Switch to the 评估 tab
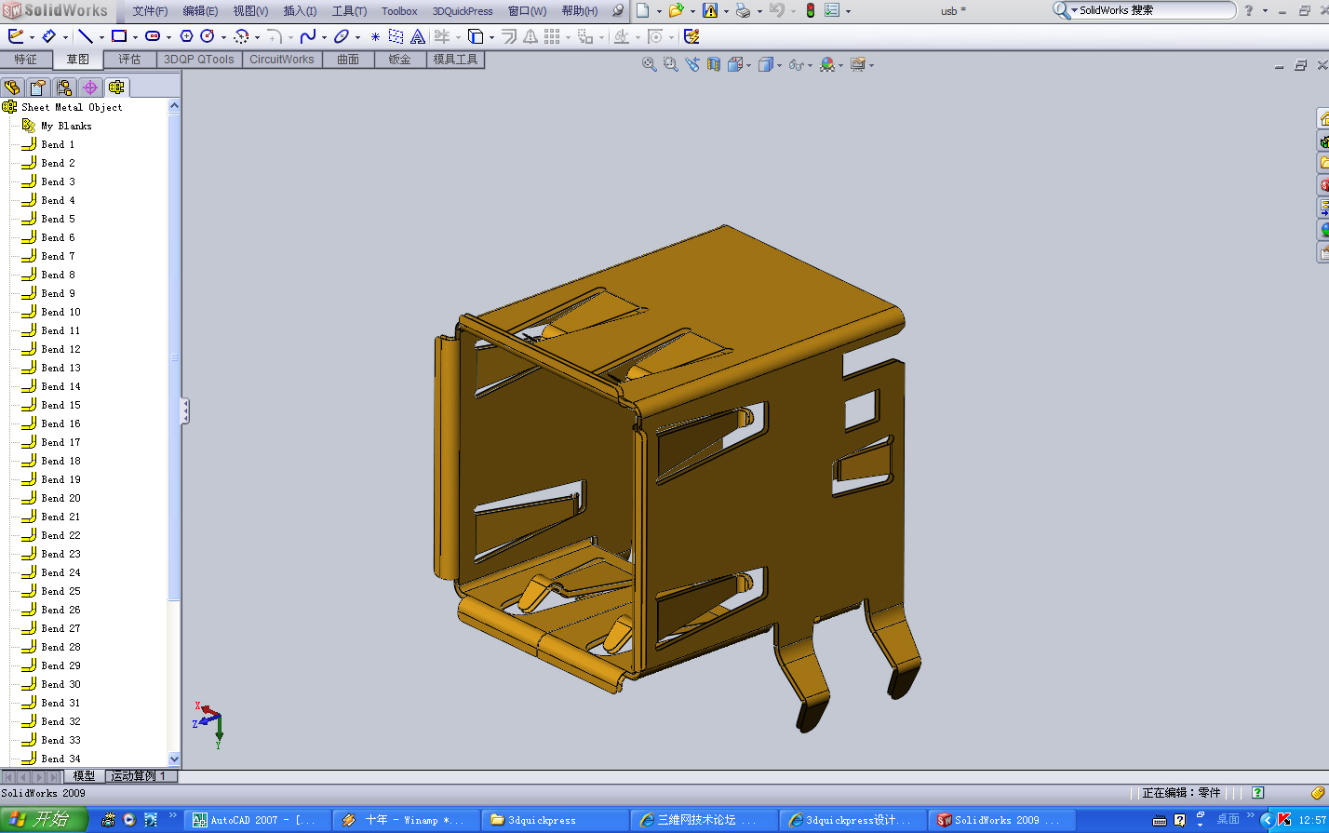This screenshot has height=833, width=1329. (130, 60)
